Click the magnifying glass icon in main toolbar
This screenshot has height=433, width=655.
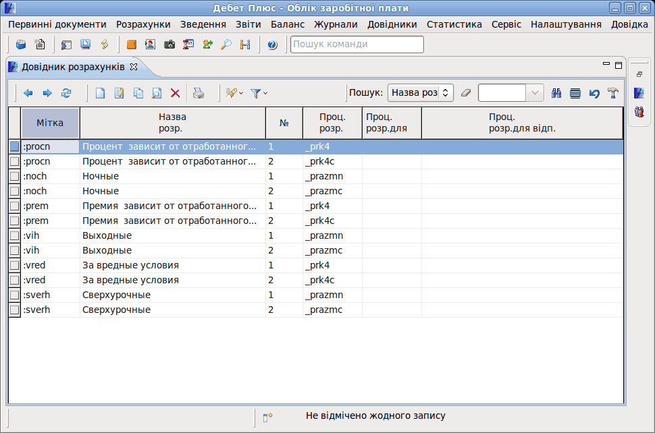(226, 45)
